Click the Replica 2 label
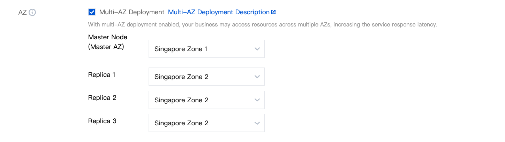Image resolution: width=505 pixels, height=142 pixels. (x=102, y=98)
